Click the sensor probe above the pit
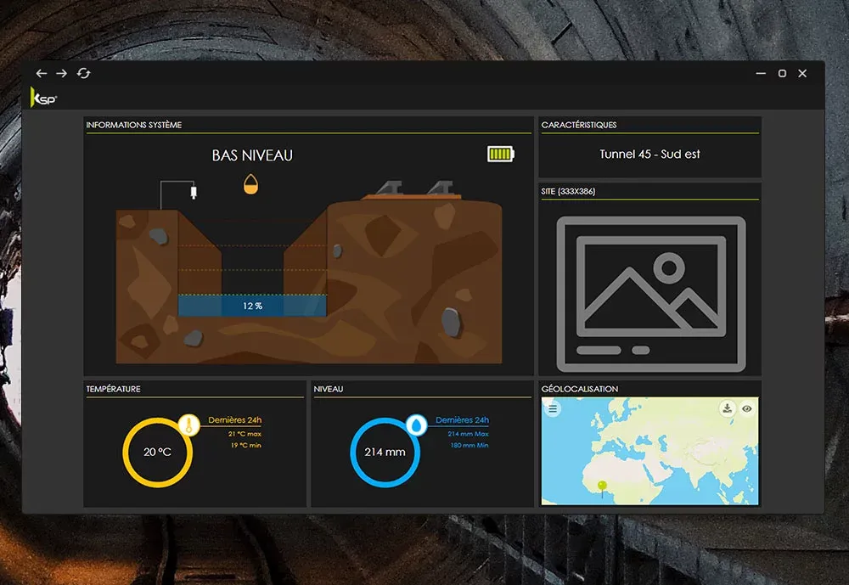 [194, 192]
